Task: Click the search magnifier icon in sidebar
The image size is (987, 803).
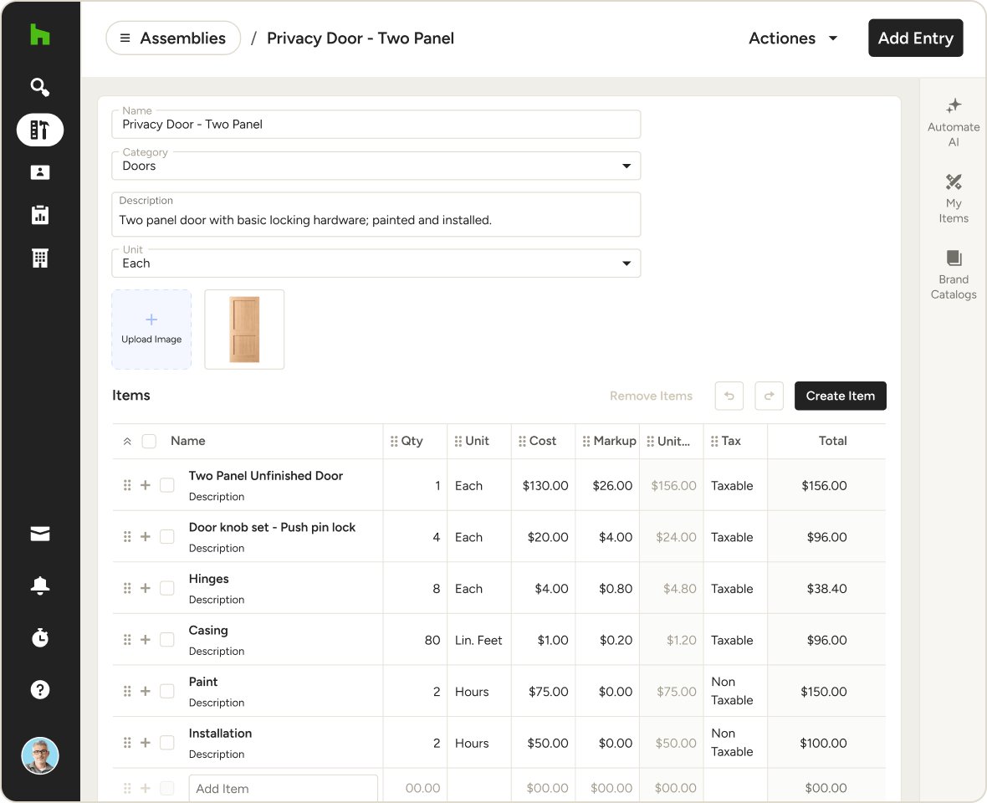Action: pos(39,87)
